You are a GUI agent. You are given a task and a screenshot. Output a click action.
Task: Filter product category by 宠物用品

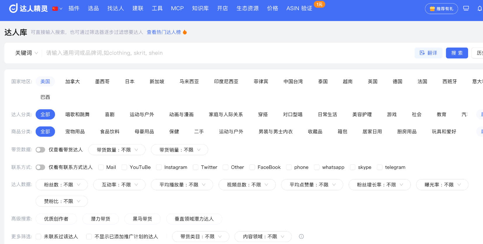click(75, 132)
